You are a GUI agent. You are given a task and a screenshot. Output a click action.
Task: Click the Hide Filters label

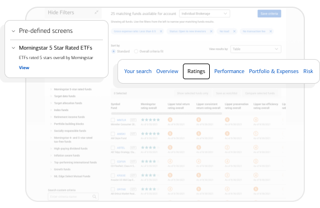click(61, 12)
